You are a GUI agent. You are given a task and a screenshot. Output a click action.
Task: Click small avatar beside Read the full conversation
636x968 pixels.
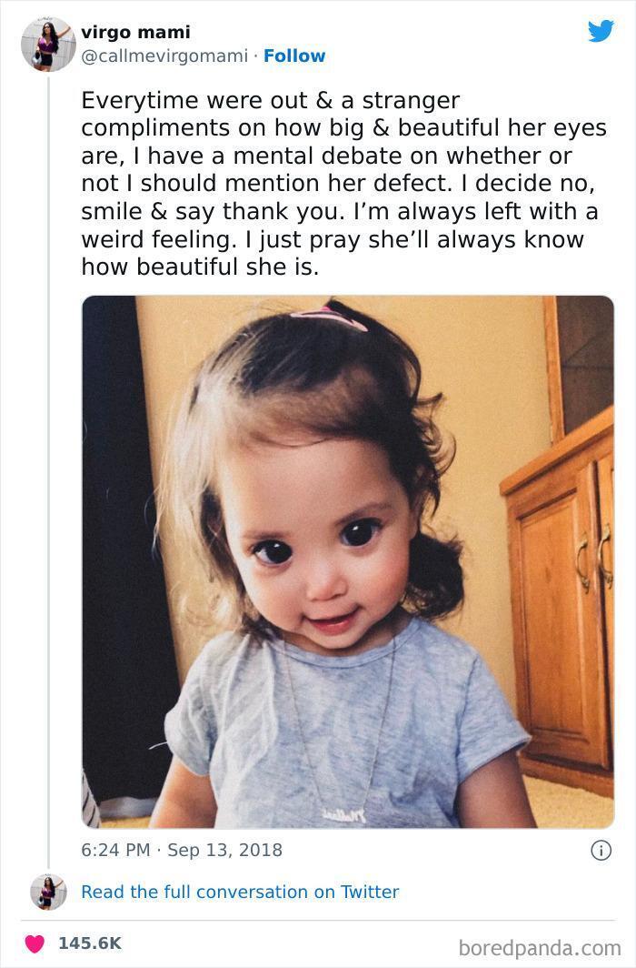[x=48, y=892]
